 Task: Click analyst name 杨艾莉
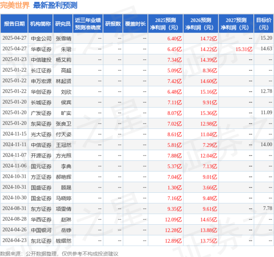tap(63, 59)
